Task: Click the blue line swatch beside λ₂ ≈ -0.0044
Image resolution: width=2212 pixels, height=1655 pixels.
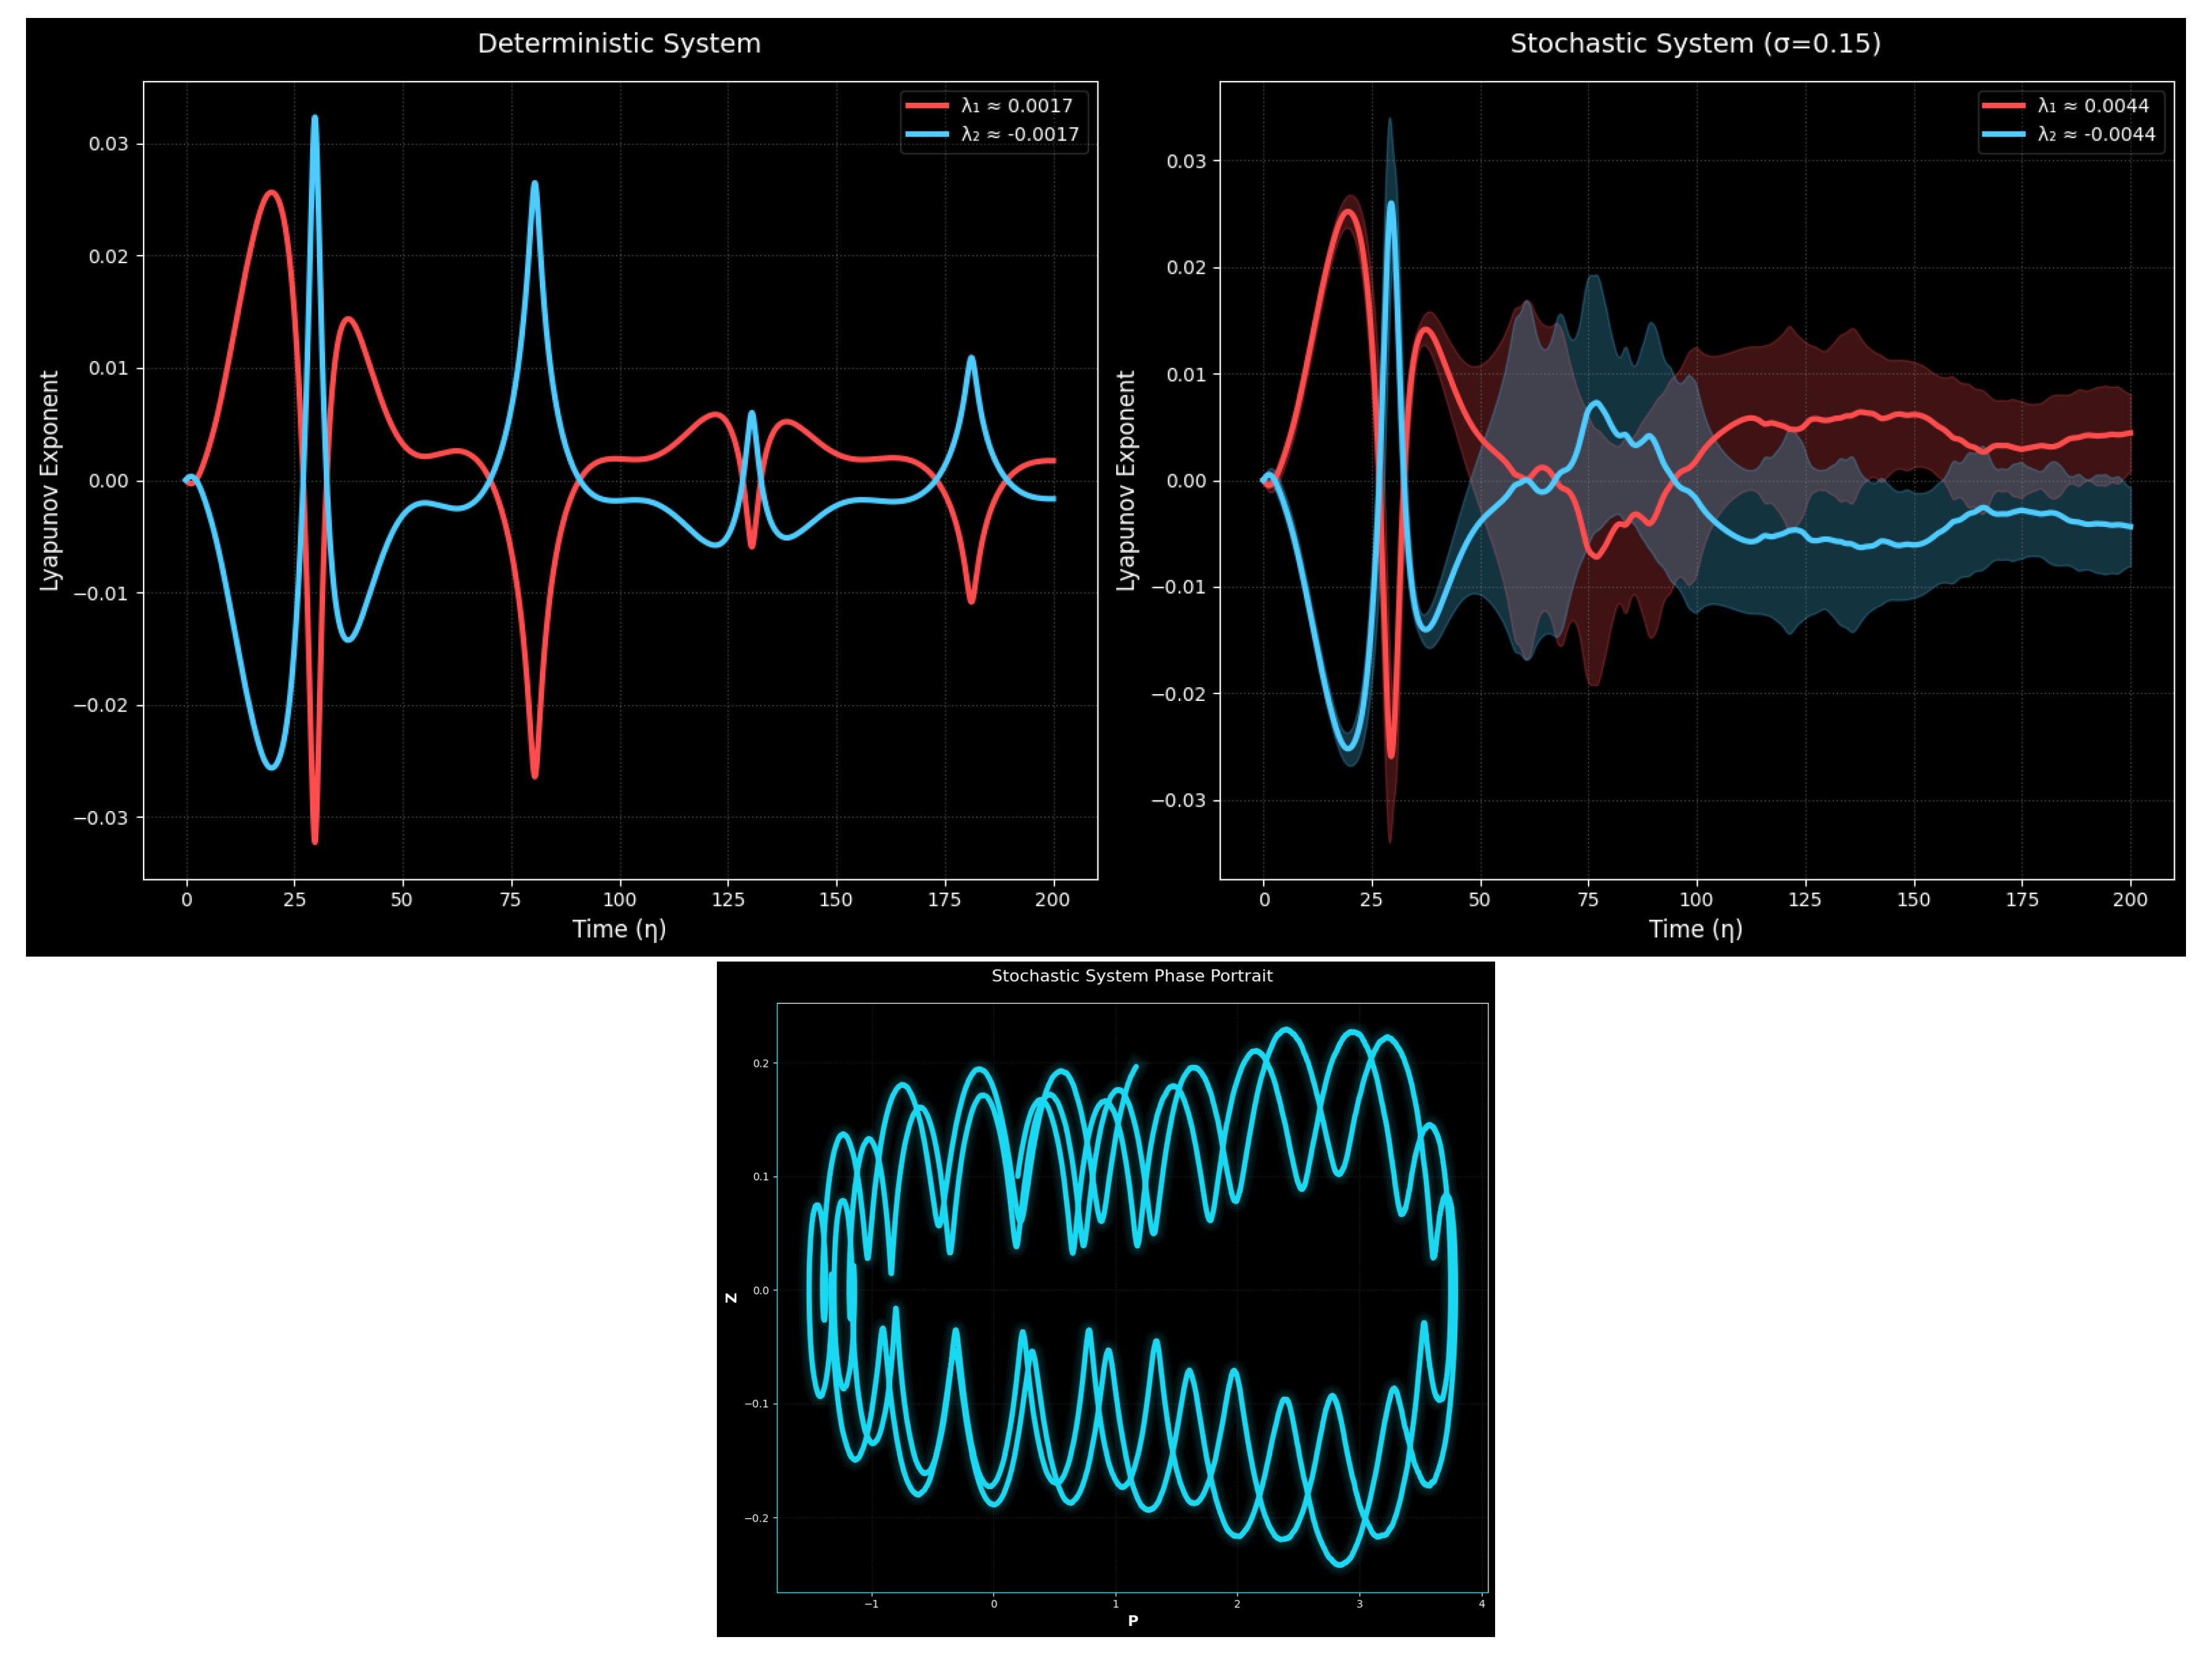Action: (x=2003, y=134)
